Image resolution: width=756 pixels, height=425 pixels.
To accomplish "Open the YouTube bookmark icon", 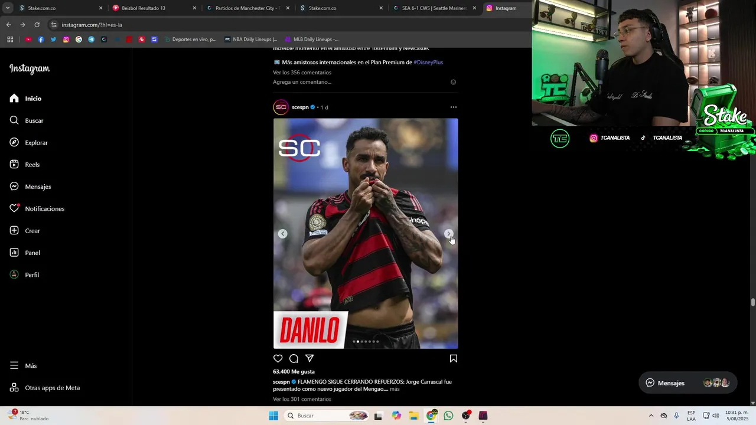I will tap(28, 40).
